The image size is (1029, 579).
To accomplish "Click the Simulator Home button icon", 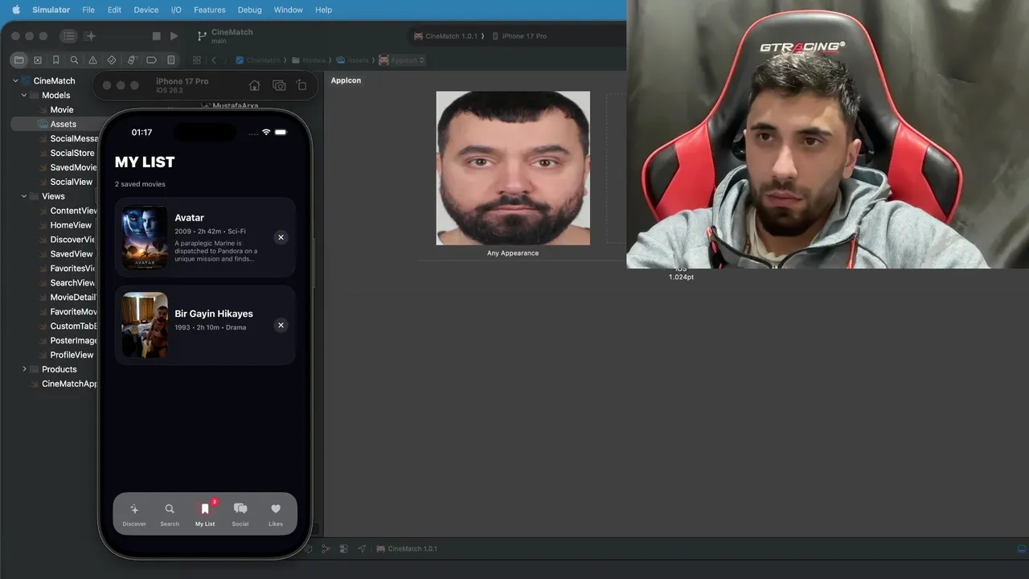I will tap(254, 85).
